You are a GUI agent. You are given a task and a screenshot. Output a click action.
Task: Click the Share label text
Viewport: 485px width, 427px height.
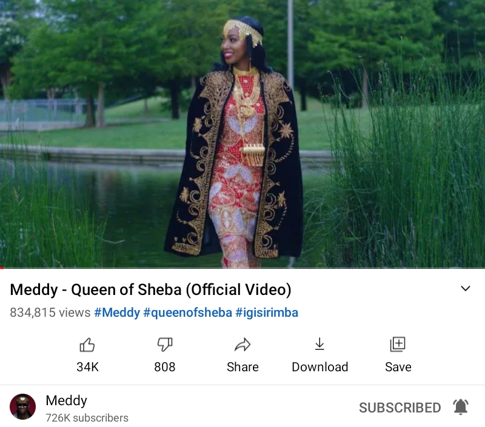tap(242, 367)
